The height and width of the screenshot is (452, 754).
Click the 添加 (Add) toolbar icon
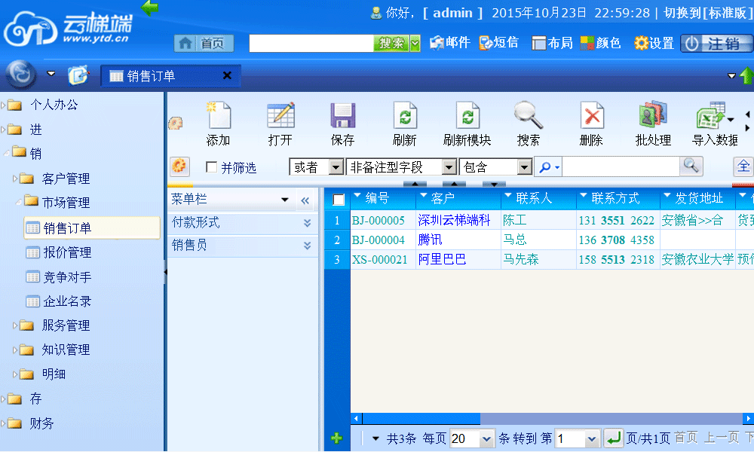[219, 115]
